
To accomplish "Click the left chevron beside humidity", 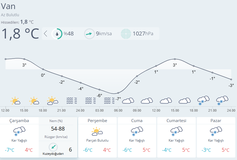I will point(46,34).
